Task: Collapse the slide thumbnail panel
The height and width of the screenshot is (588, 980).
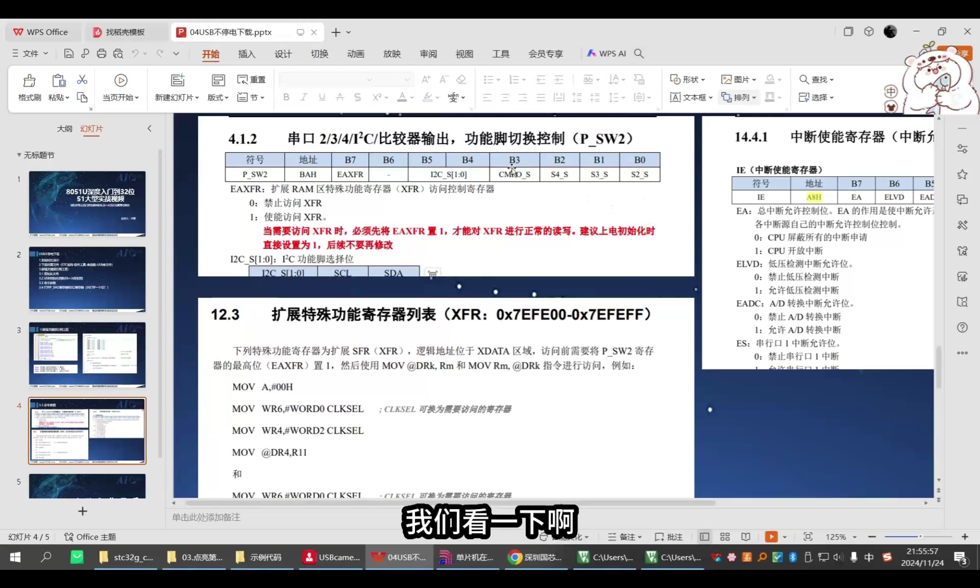Action: [149, 128]
